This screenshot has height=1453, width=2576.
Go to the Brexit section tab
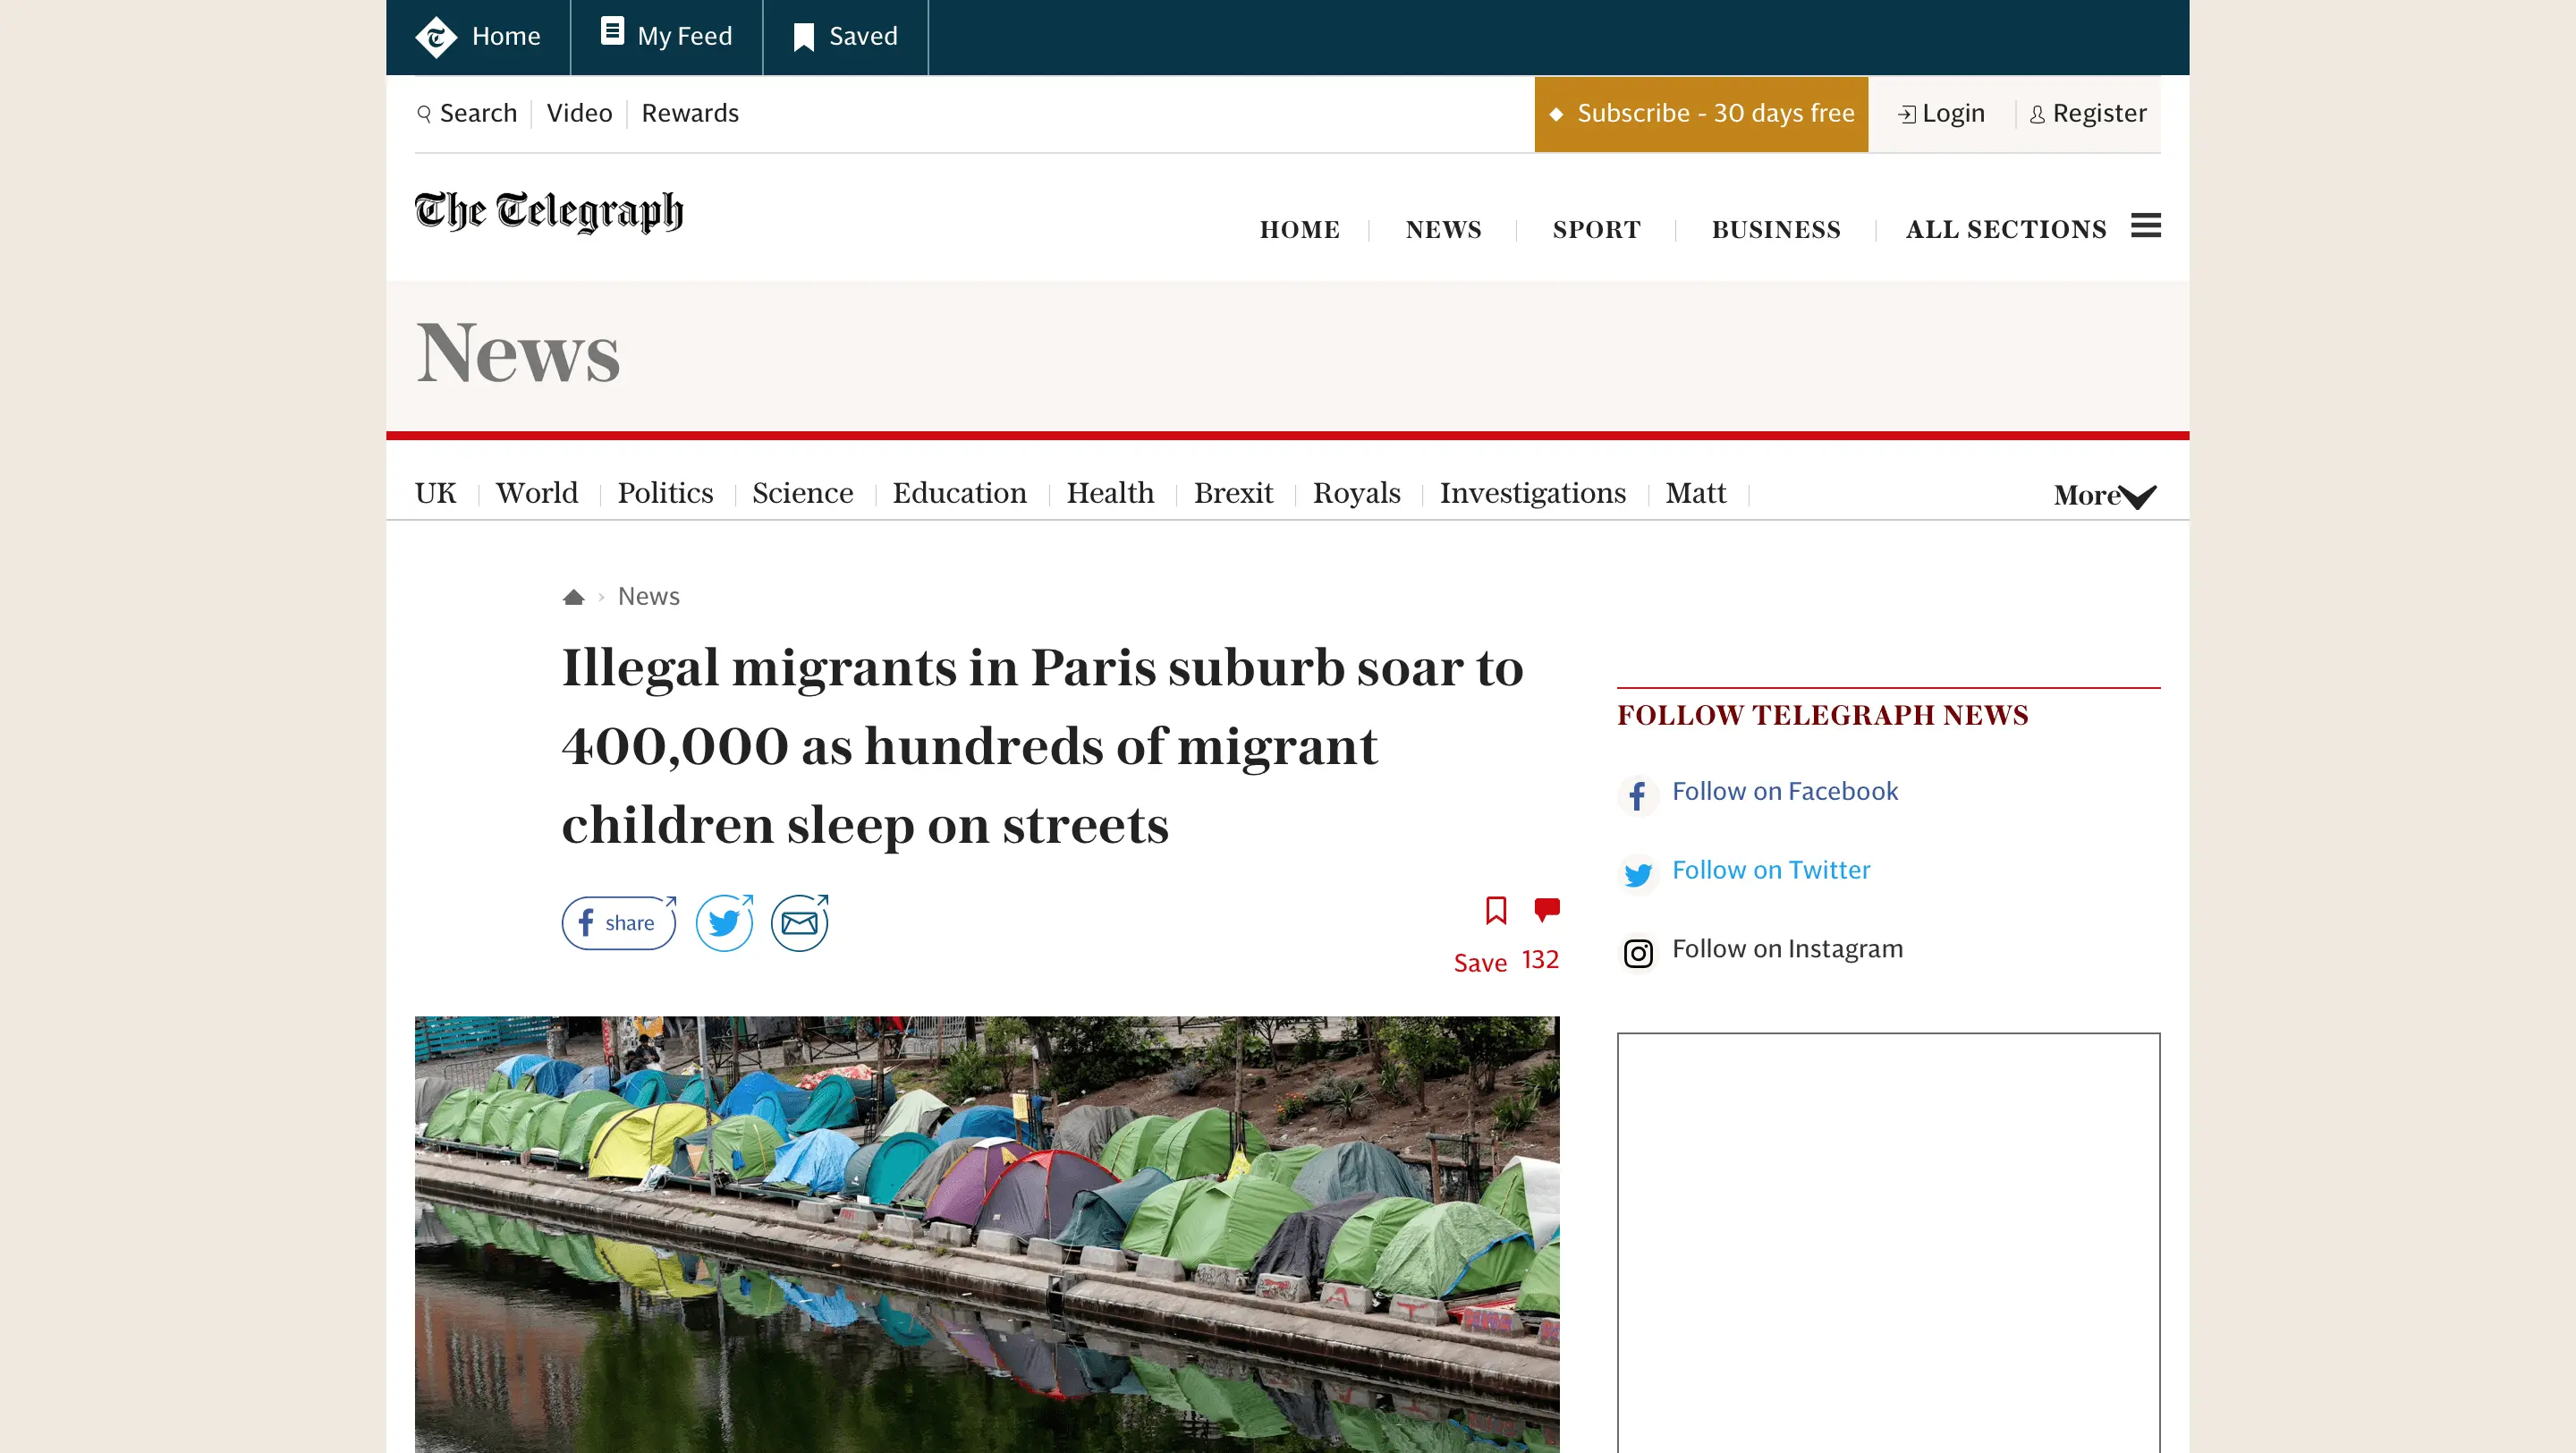pos(1233,493)
